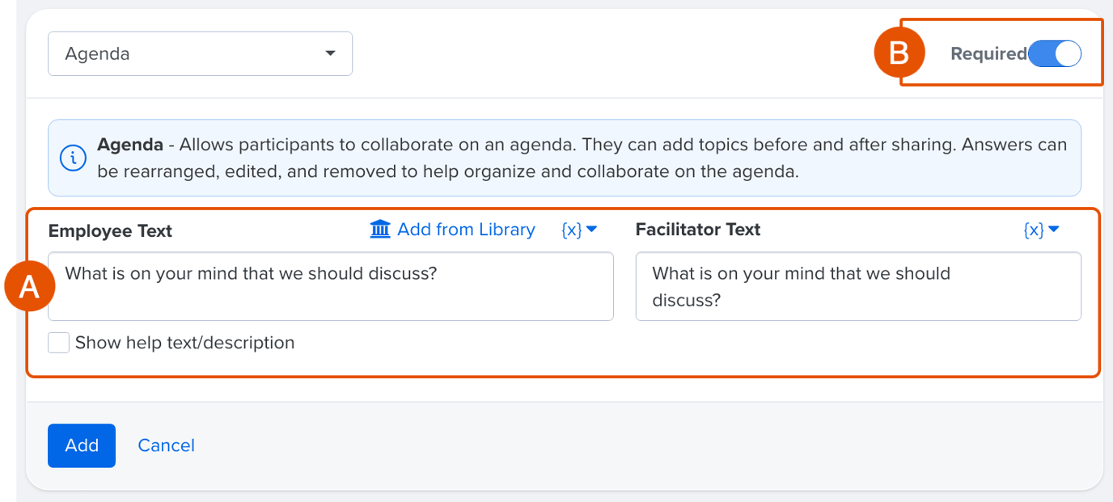Image resolution: width=1113 pixels, height=502 pixels.
Task: Focus the Employee Text input field
Action: [x=331, y=286]
